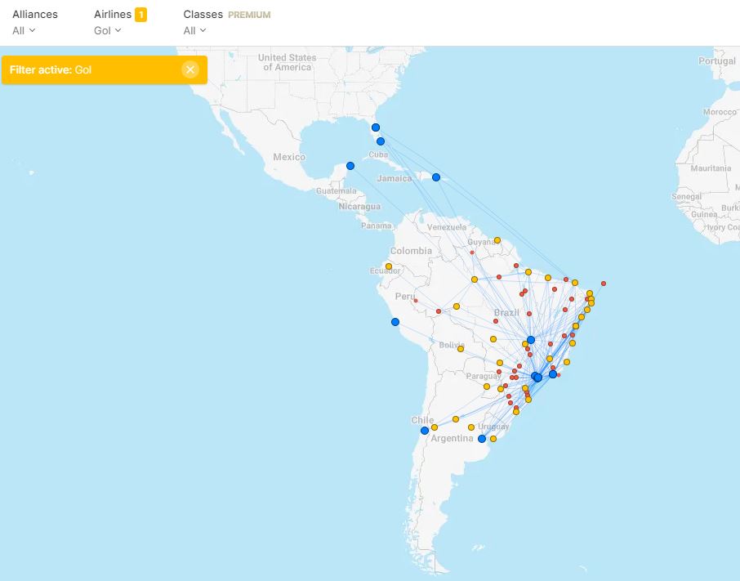Open the Classes premium dropdown

point(194,30)
